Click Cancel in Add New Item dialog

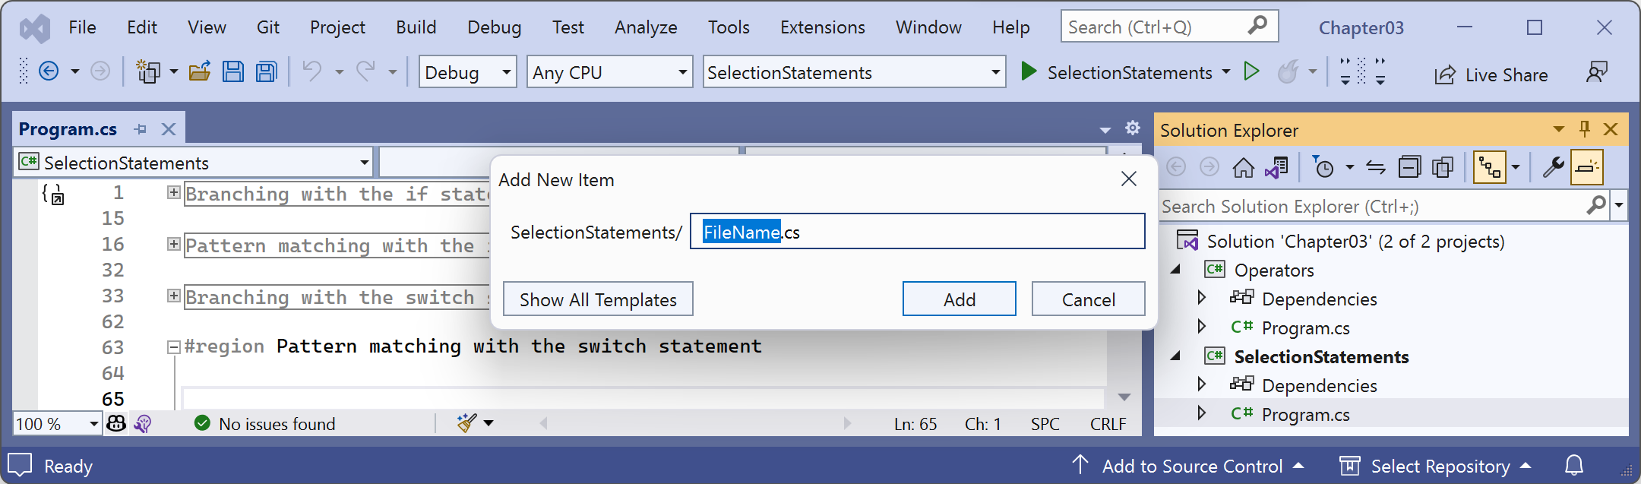(1089, 299)
